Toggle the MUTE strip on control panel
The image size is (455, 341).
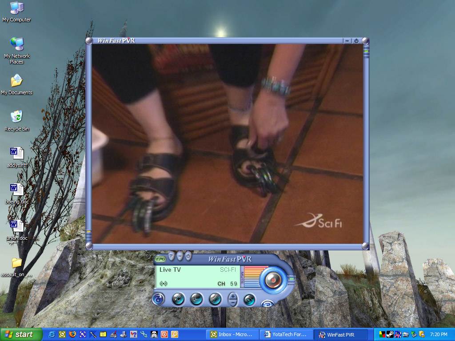click(x=242, y=276)
